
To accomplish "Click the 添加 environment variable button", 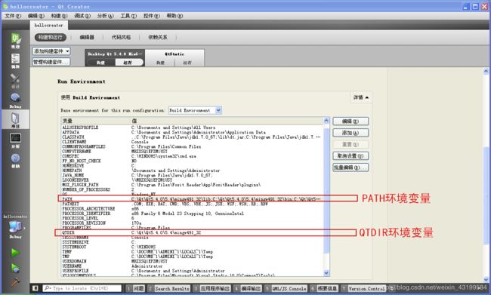I will pyautogui.click(x=350, y=133).
